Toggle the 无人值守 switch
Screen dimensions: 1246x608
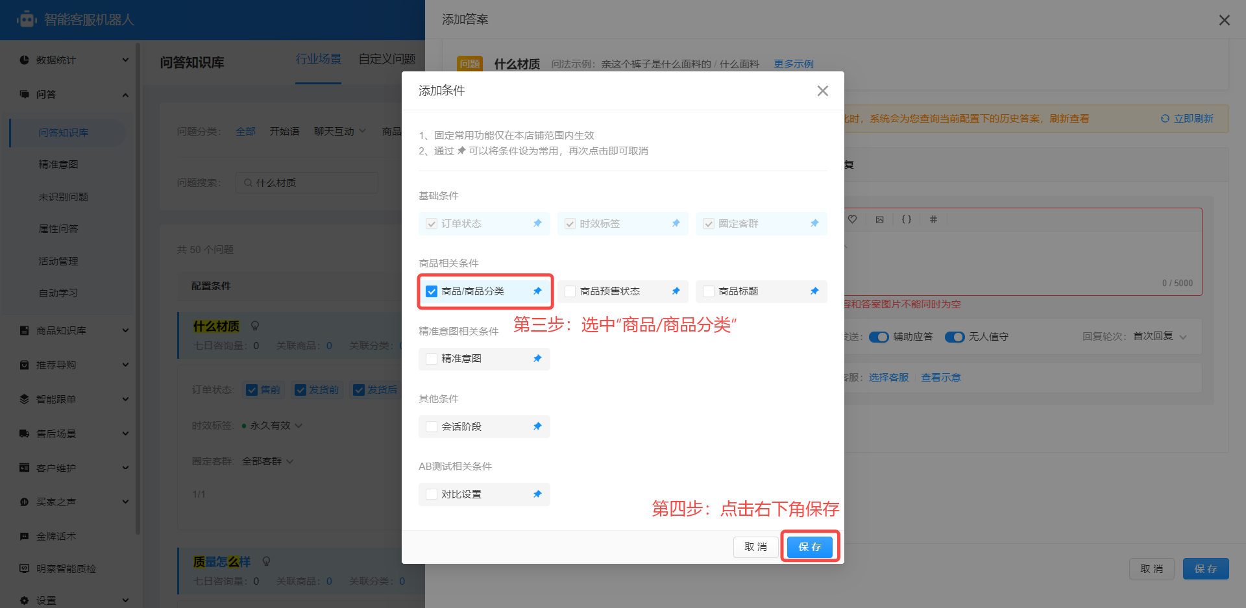pyautogui.click(x=955, y=337)
